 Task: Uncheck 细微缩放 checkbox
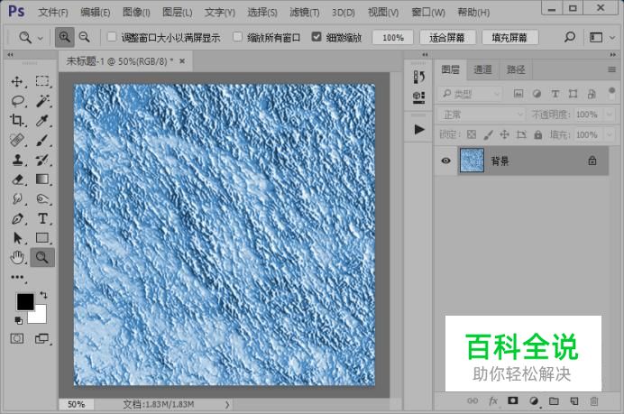317,37
